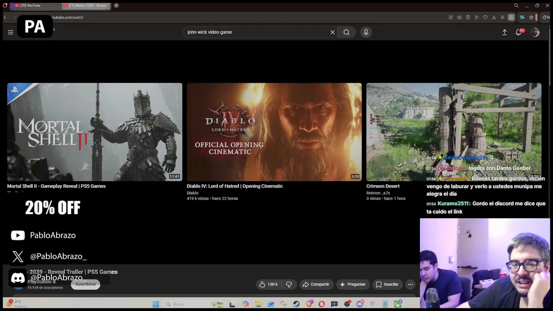Open the snapshot camera icon in address bar
553x311 pixels.
(459, 17)
